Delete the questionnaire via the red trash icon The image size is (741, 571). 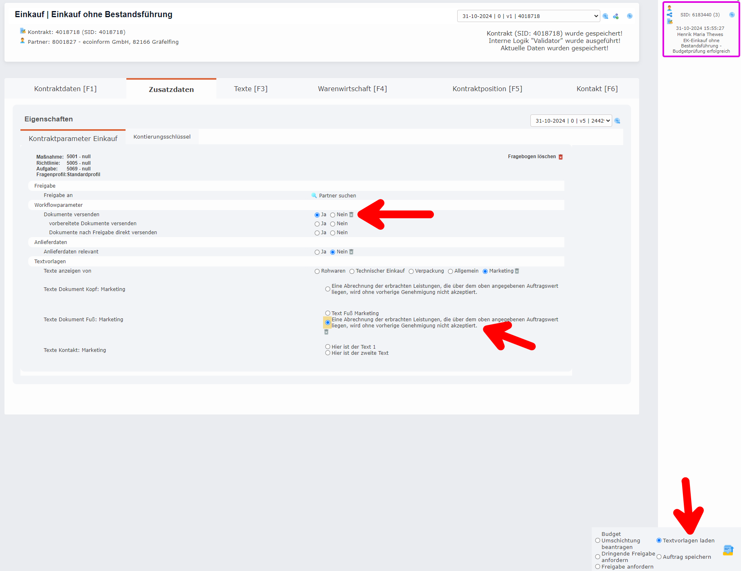coord(561,157)
